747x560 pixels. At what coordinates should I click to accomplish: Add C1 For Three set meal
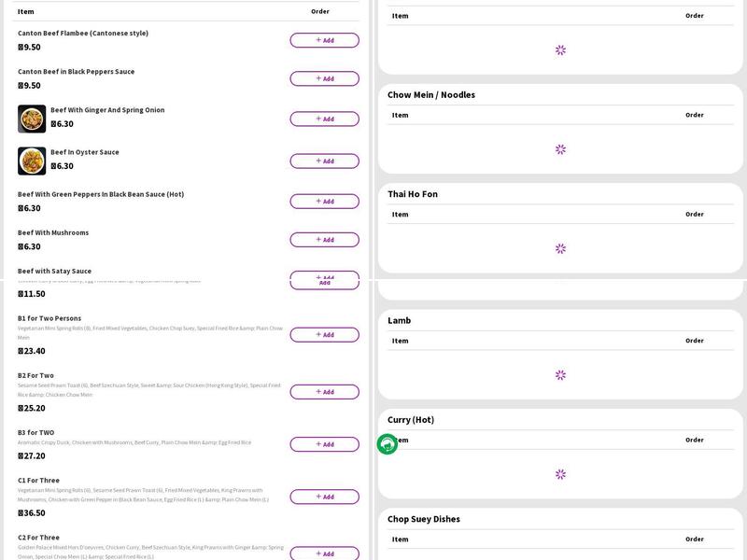point(324,497)
